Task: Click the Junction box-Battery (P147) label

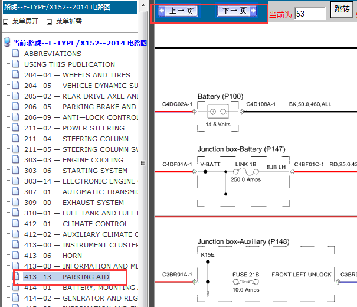Action: pyautogui.click(x=241, y=149)
